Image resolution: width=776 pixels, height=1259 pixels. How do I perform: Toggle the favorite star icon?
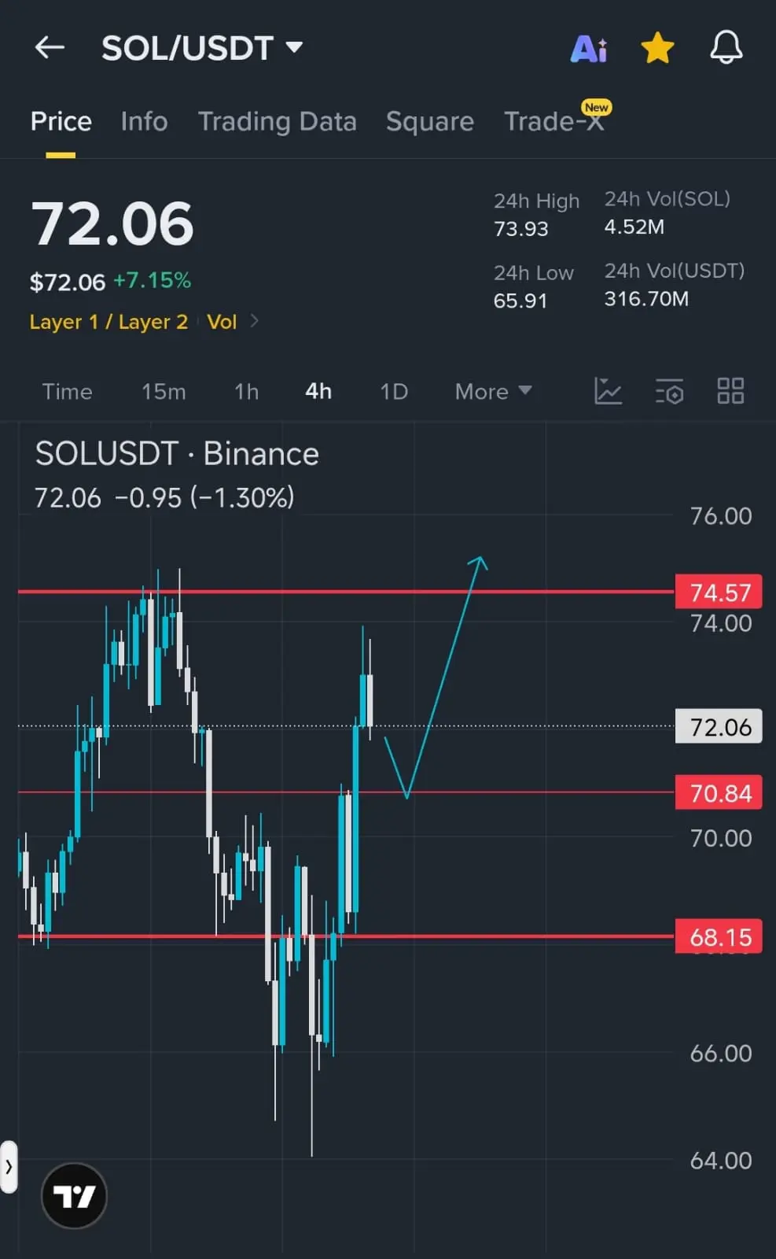pyautogui.click(x=657, y=48)
